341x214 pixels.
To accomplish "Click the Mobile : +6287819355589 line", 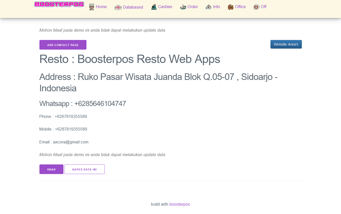I will coord(63,129).
